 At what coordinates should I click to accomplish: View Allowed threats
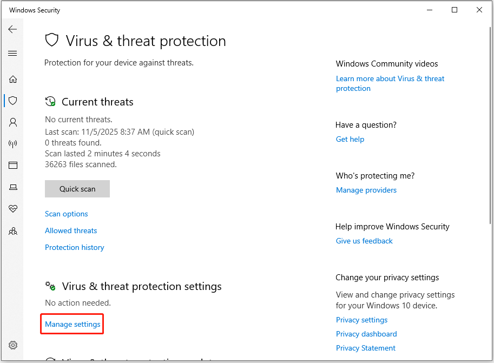[70, 230]
